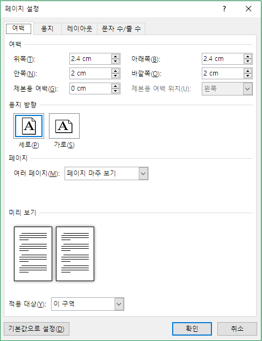
Task: Open the 레이아웃 tab
Action: (80, 29)
